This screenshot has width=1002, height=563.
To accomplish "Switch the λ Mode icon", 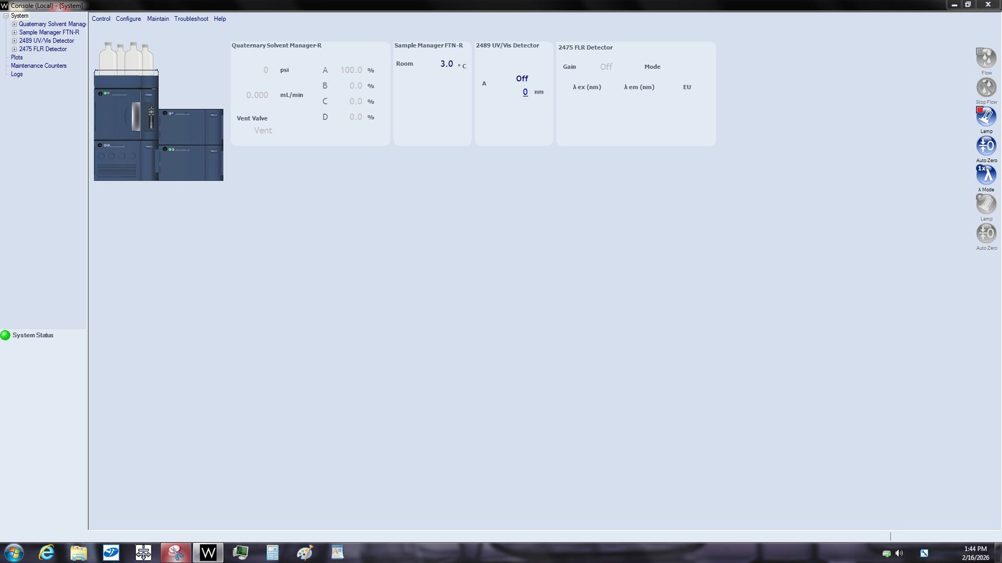I will coord(986,175).
